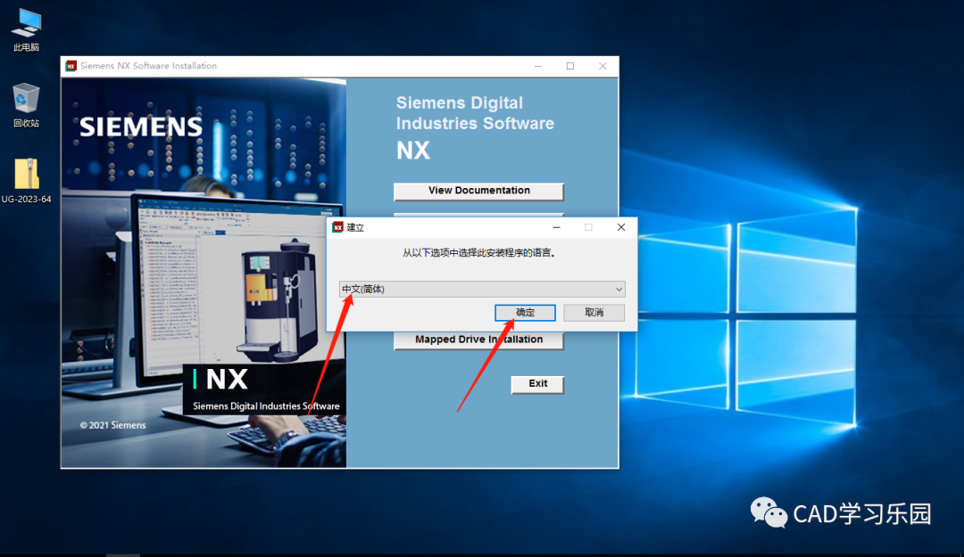Close the 建立 language dialog

click(x=621, y=227)
